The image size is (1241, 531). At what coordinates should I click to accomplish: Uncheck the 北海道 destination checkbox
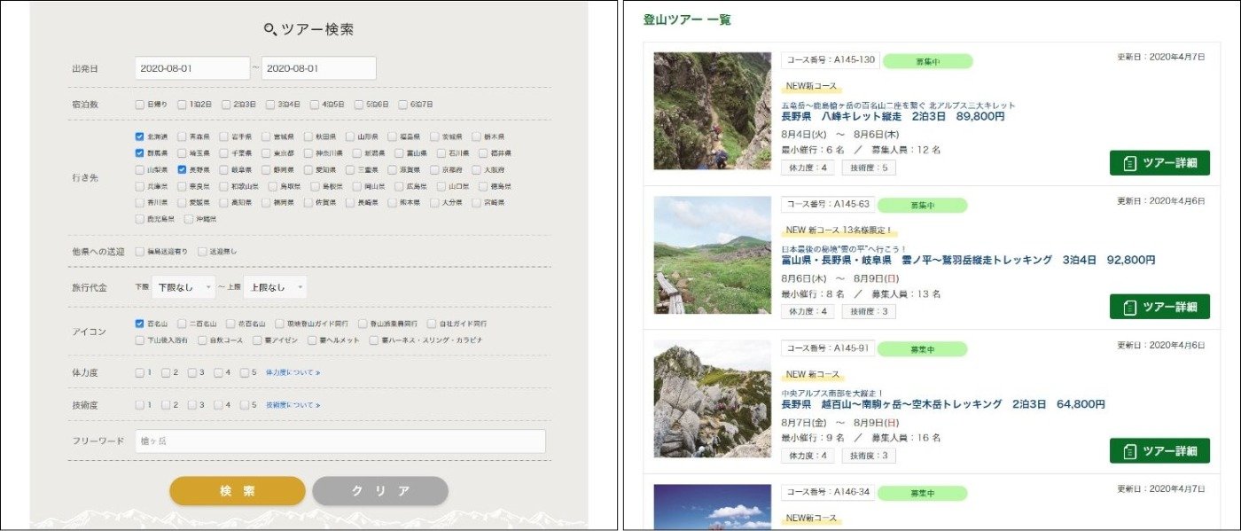coord(139,137)
